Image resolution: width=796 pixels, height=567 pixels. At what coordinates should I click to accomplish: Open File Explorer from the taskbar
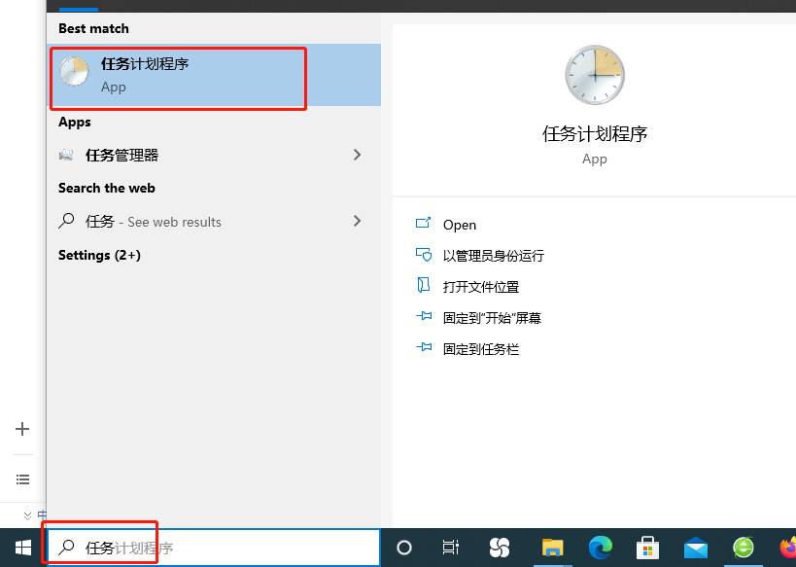coord(552,548)
